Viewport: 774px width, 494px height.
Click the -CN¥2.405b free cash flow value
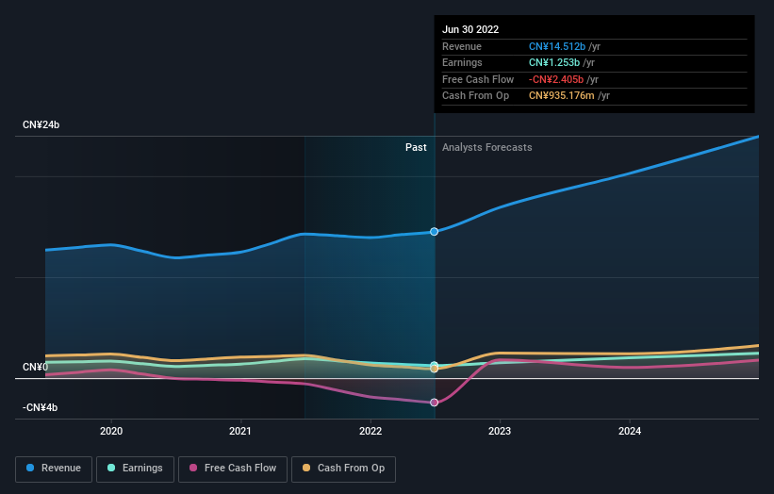pyautogui.click(x=556, y=79)
